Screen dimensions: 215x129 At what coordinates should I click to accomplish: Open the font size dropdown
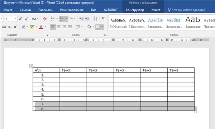[15, 19]
